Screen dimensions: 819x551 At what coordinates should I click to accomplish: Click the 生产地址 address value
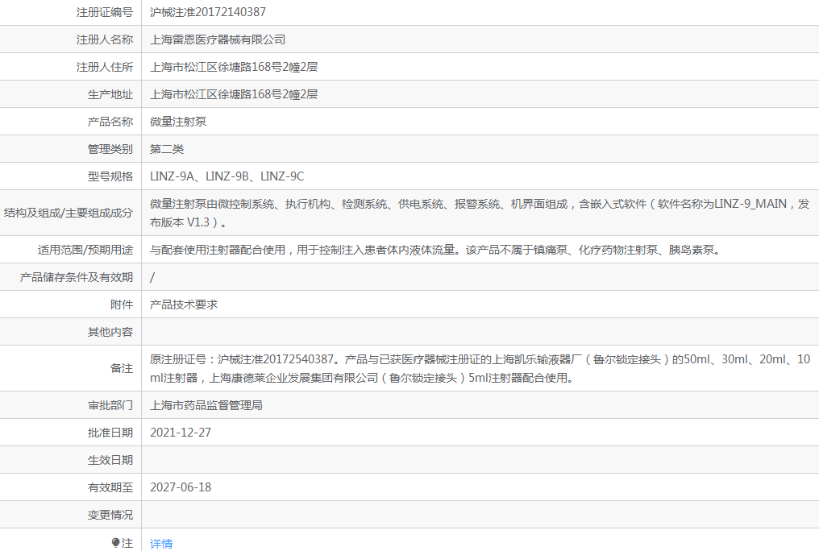234,94
